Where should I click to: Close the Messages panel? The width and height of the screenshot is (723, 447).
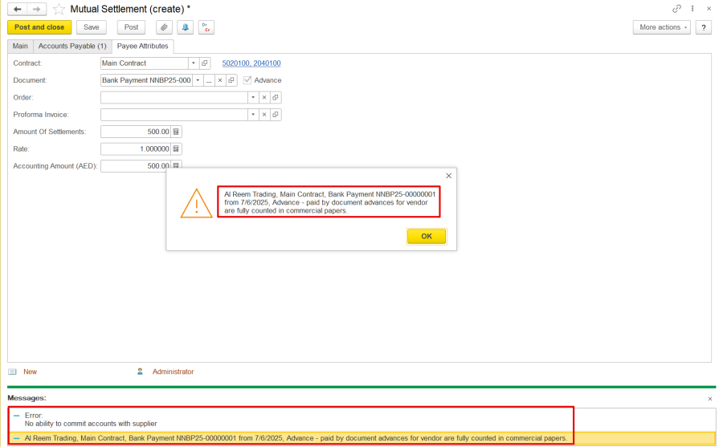709,399
